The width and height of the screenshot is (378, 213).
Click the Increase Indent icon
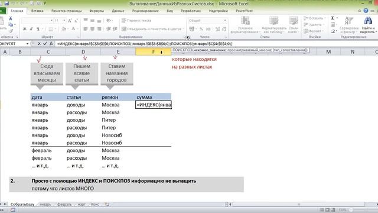(x=115, y=29)
